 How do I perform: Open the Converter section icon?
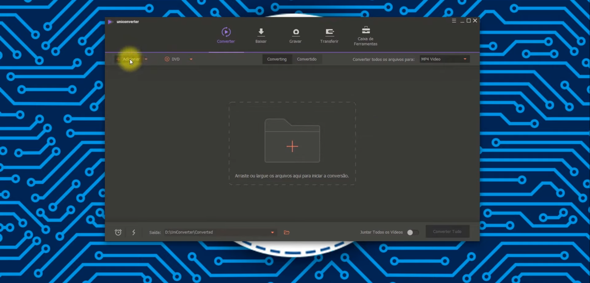226,32
